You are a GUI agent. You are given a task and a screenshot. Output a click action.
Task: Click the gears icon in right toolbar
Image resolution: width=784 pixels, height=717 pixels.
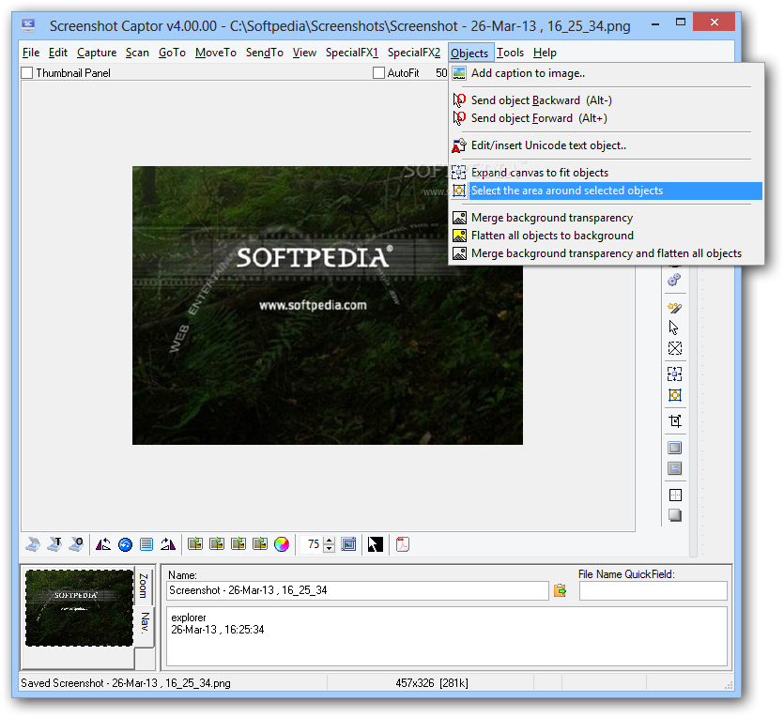[674, 280]
